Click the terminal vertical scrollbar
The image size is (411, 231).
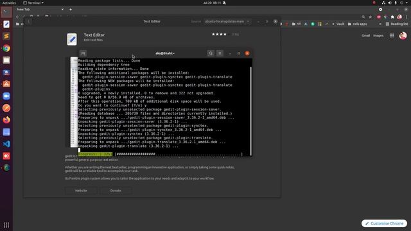pyautogui.click(x=251, y=111)
